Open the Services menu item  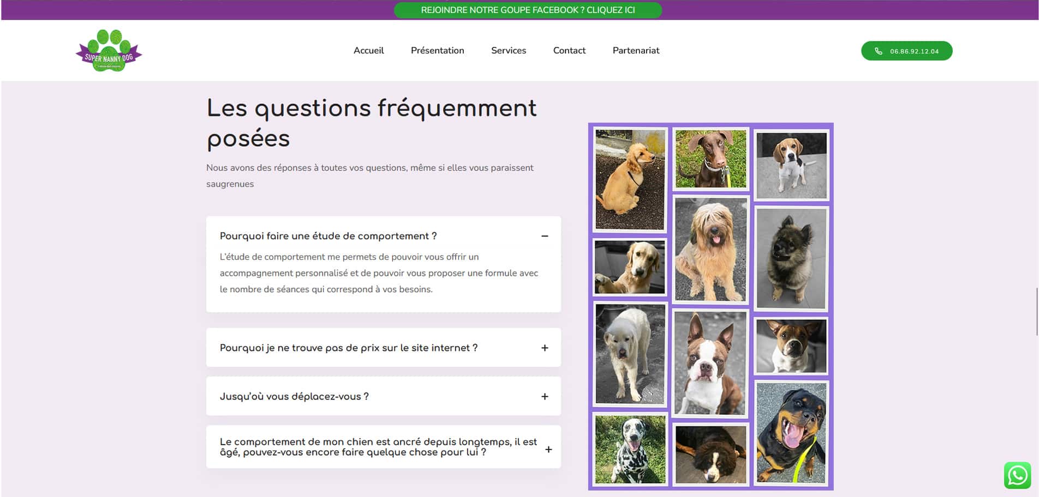coord(508,51)
